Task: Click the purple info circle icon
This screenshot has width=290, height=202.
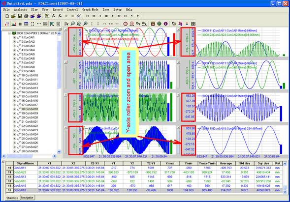Action: (x=165, y=24)
